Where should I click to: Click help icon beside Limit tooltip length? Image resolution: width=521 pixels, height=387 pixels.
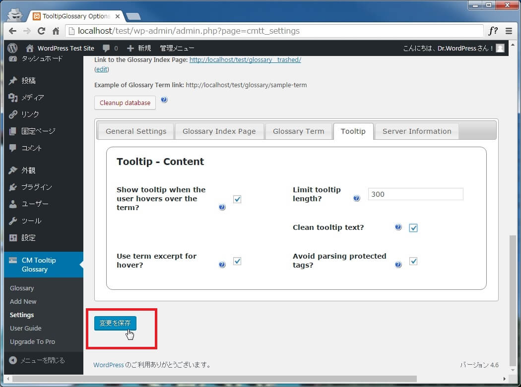356,198
